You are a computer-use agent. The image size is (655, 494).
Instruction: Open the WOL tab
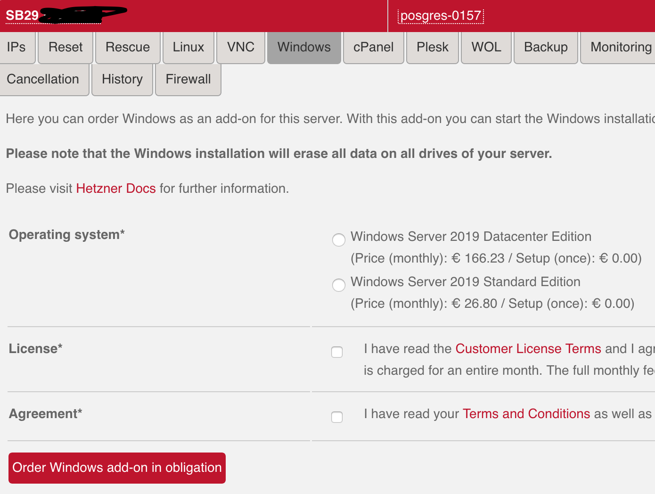[x=486, y=47]
